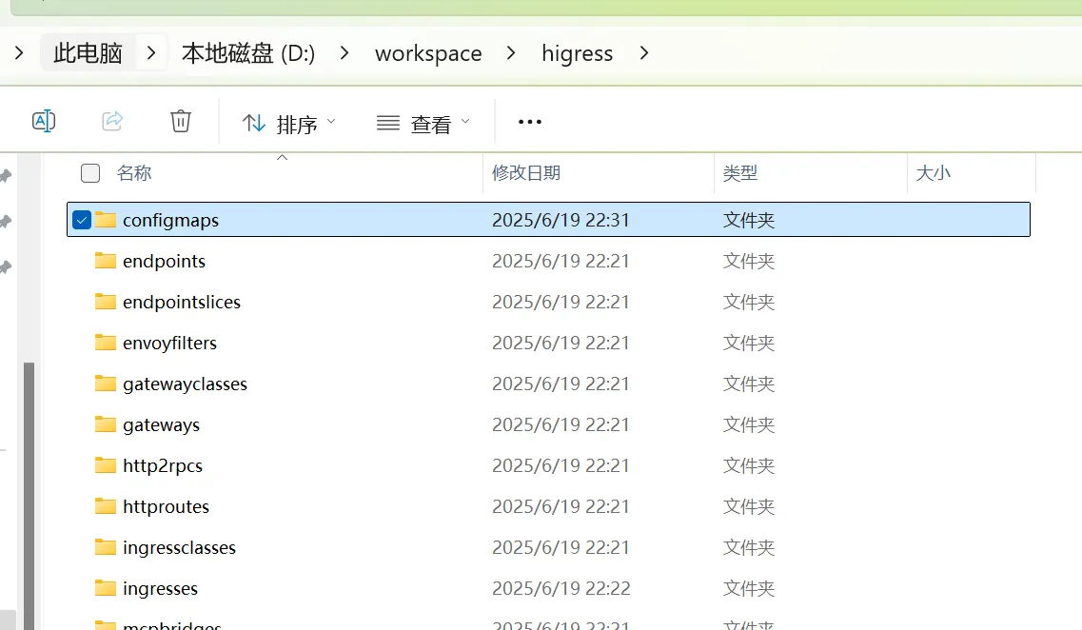The width and height of the screenshot is (1082, 630).
Task: Click the Share toolbar icon
Action: [x=112, y=122]
